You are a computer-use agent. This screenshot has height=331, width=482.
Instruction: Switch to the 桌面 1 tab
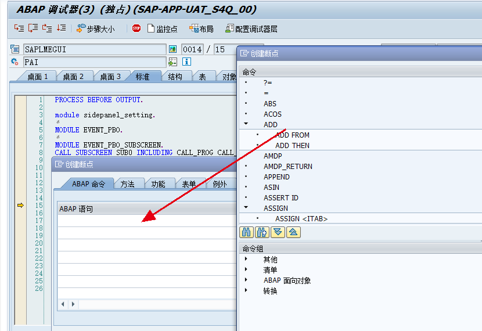click(x=38, y=77)
